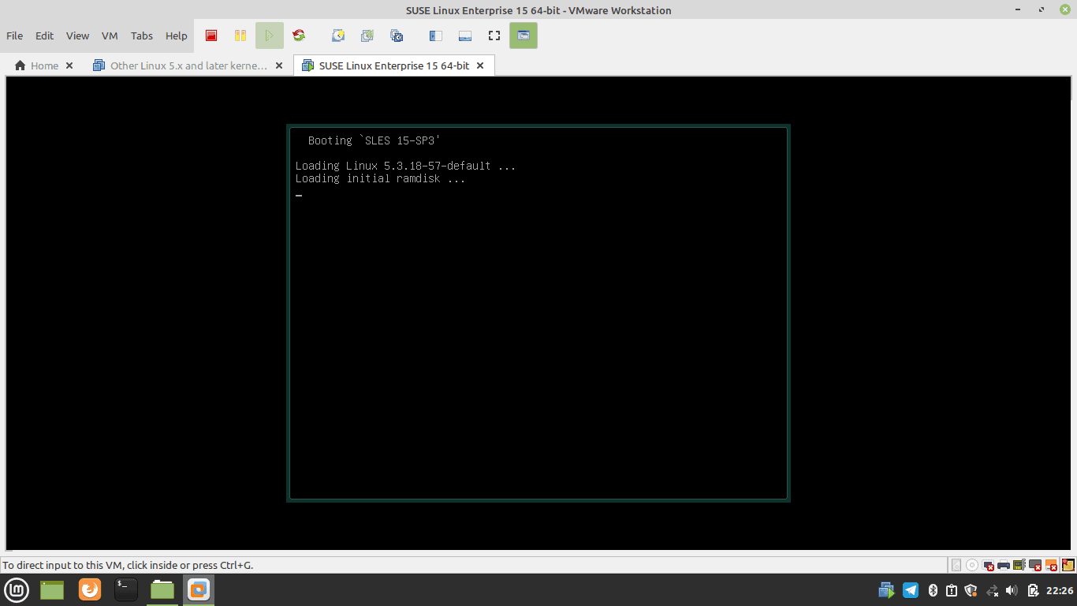
Task: Open the file manager folder in panel
Action: click(x=162, y=589)
